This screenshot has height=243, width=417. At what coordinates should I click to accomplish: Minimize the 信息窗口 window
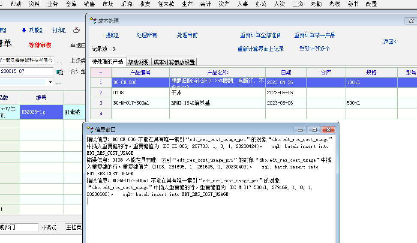[x=300, y=130]
